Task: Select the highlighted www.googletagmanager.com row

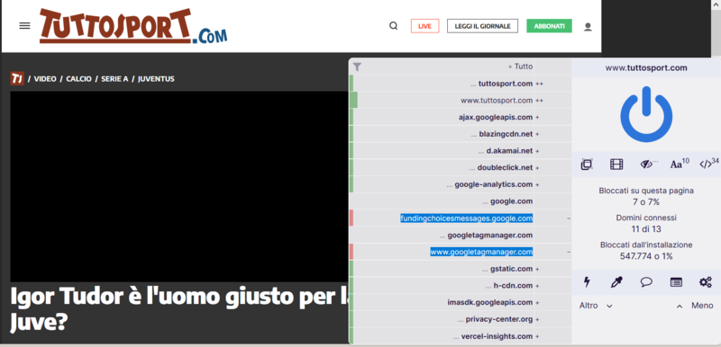Action: [x=461, y=252]
